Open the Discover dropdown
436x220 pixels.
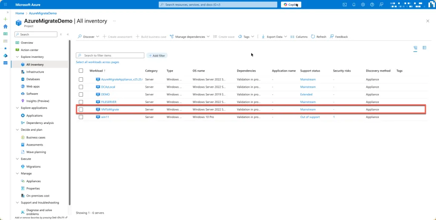tap(88, 37)
